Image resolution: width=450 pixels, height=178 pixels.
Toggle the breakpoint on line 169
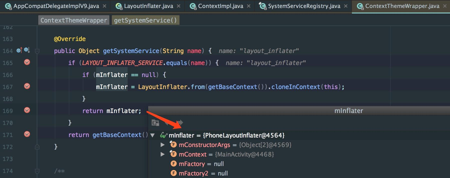[x=27, y=110]
